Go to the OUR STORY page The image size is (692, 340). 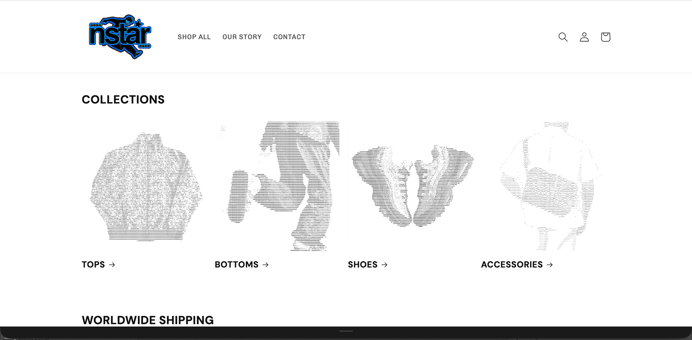[242, 37]
